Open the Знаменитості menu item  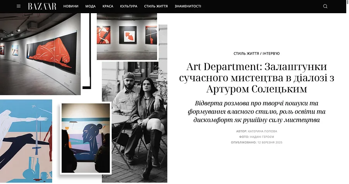click(x=188, y=6)
